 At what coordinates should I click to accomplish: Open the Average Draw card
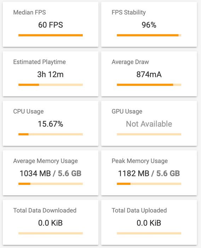149,74
